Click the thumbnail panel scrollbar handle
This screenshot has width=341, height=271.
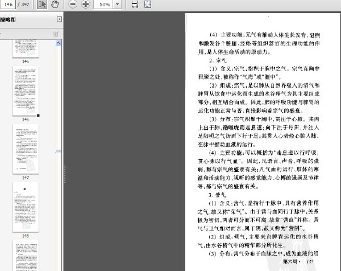tap(59, 151)
